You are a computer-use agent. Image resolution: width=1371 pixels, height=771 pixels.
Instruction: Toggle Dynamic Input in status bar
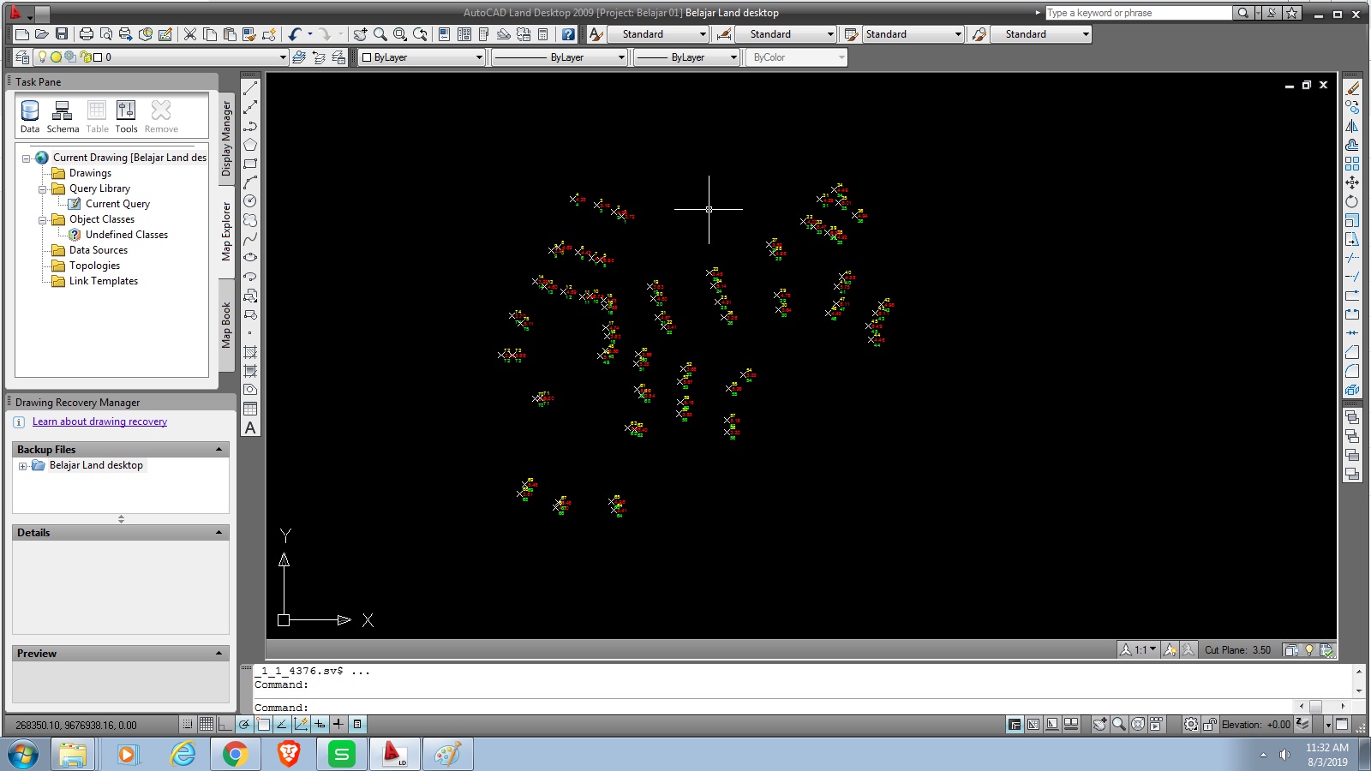320,724
